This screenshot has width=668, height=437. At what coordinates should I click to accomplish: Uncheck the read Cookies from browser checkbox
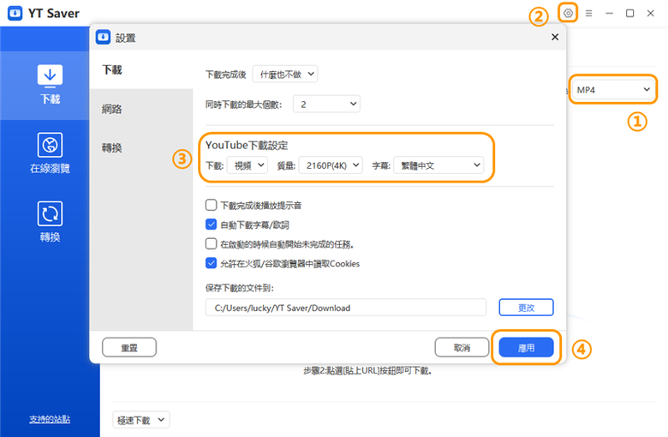211,263
